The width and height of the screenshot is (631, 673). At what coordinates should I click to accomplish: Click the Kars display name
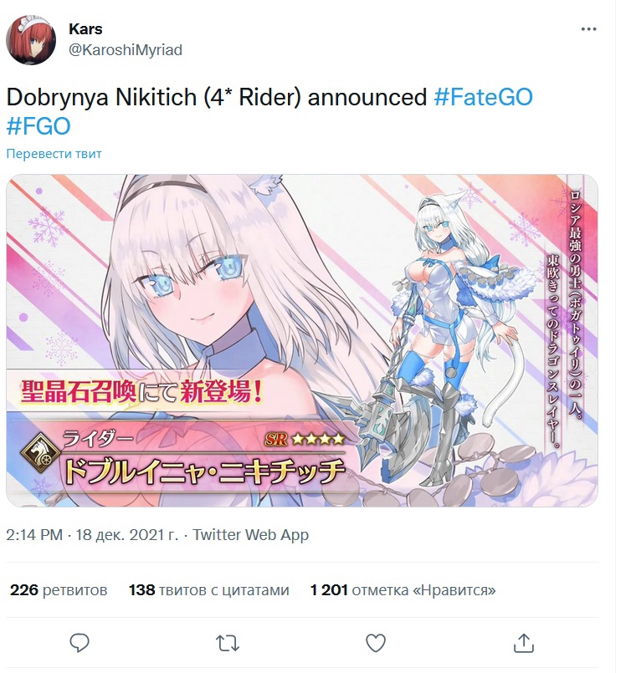coord(85,28)
